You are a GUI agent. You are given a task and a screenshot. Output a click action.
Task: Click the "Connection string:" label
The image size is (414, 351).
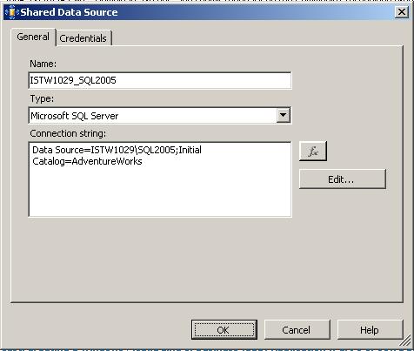[x=68, y=133]
